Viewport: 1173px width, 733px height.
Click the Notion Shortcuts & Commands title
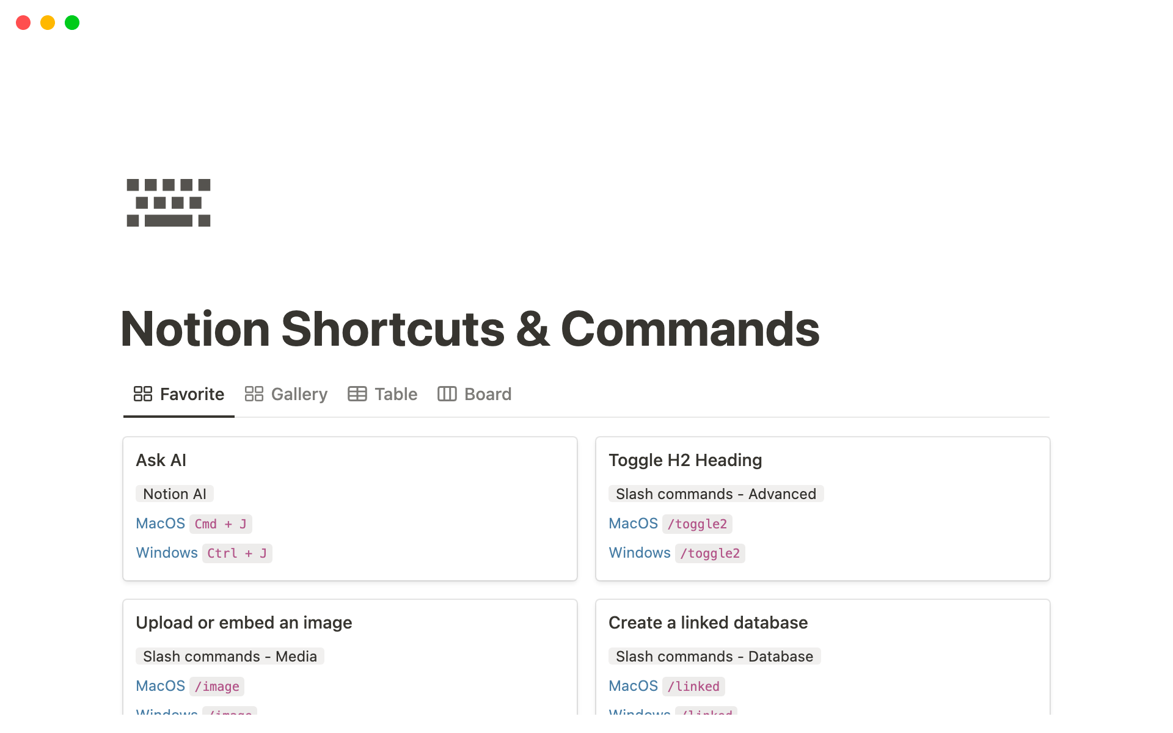pos(470,329)
